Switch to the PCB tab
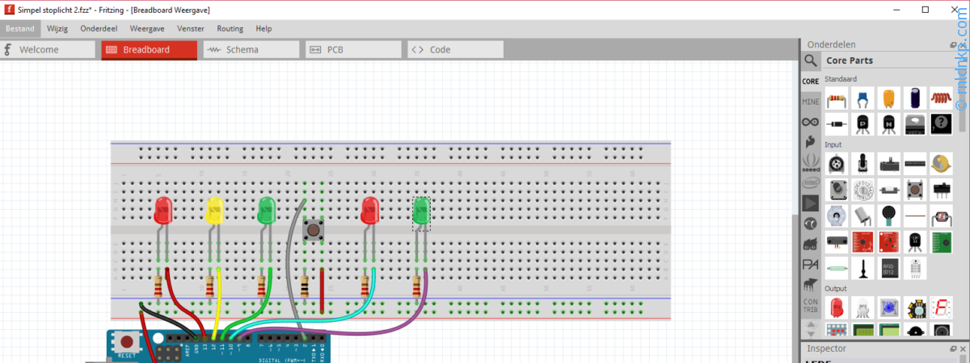Viewport: 970px width, 363px height. click(353, 50)
